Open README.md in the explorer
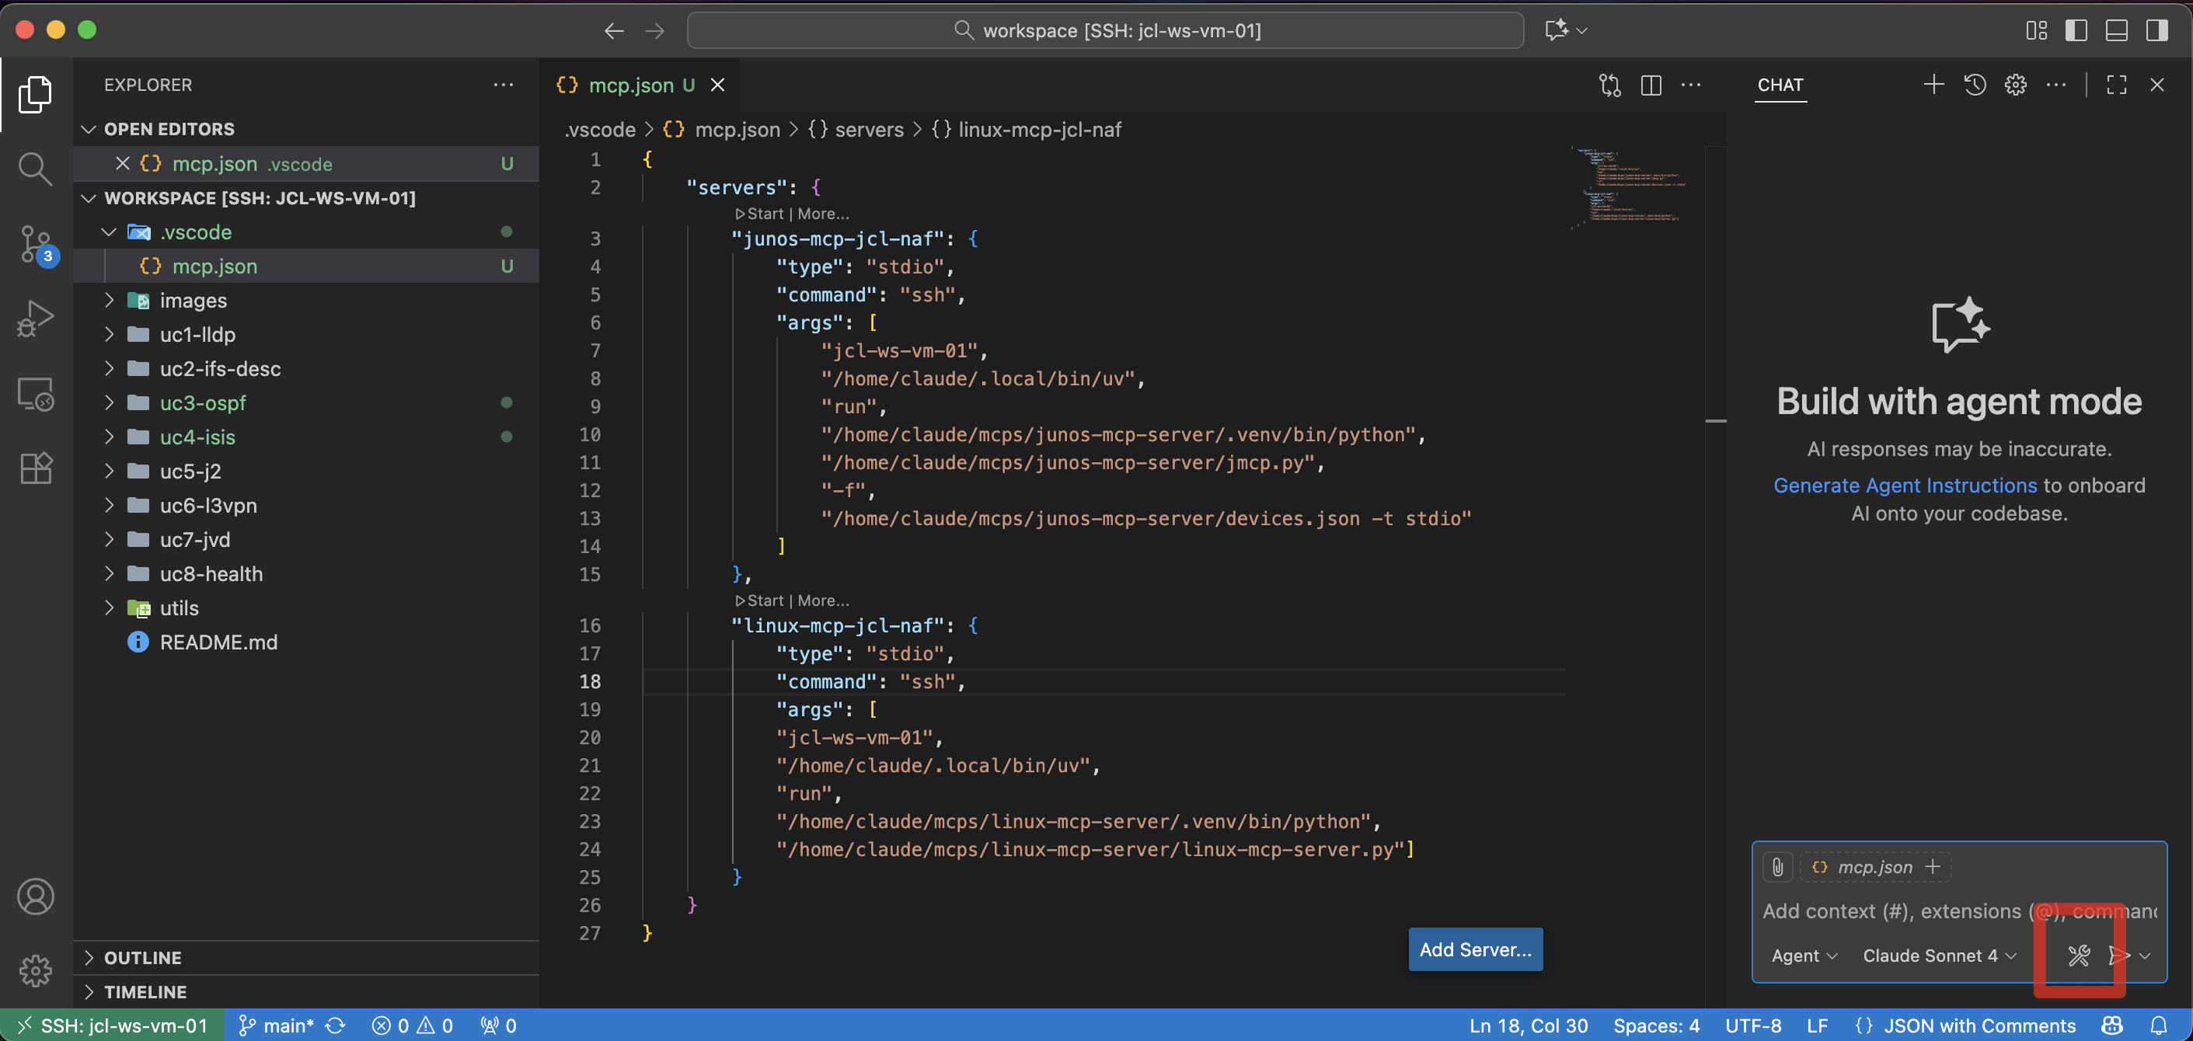The width and height of the screenshot is (2193, 1041). (218, 642)
